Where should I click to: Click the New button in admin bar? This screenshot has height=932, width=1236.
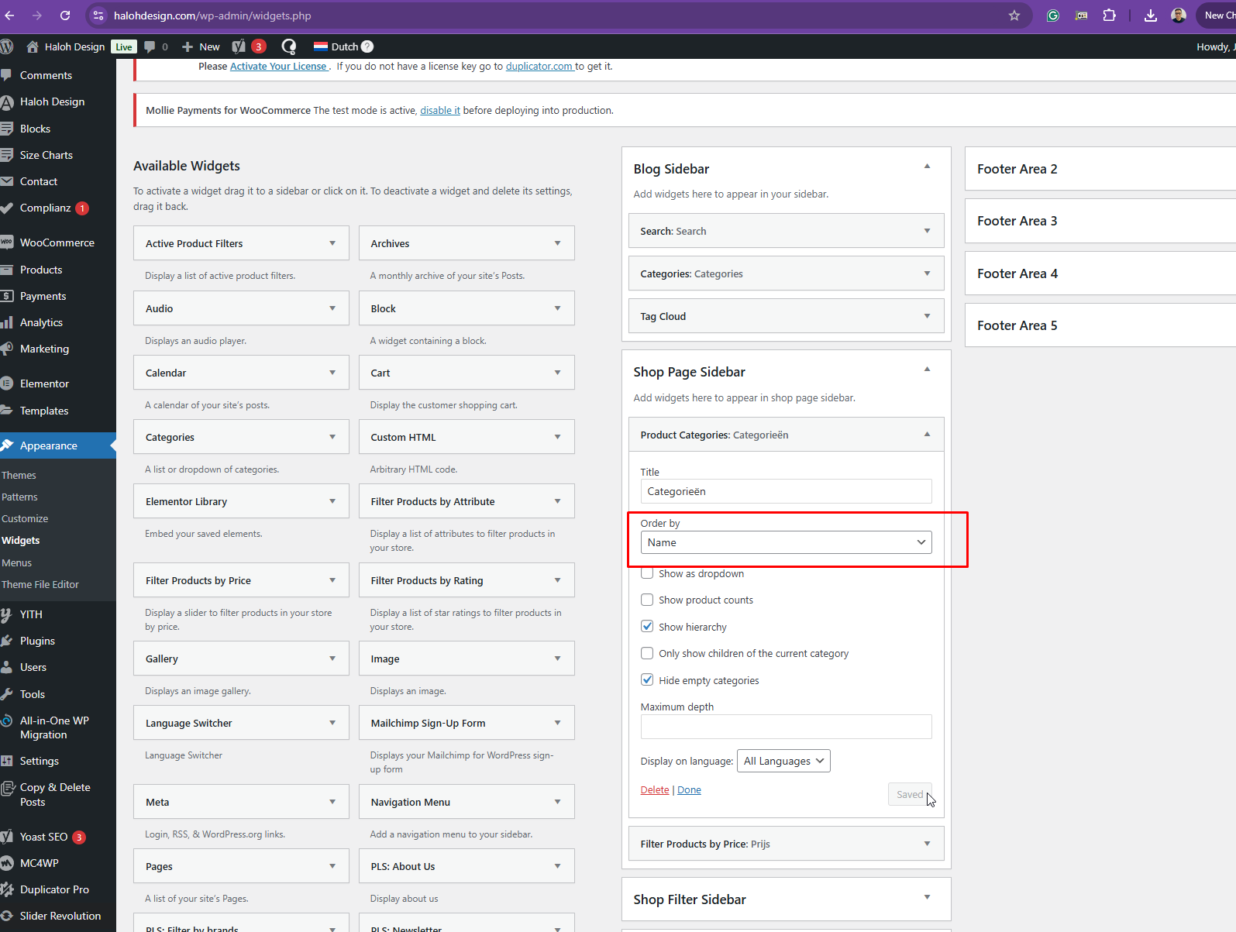(x=201, y=46)
